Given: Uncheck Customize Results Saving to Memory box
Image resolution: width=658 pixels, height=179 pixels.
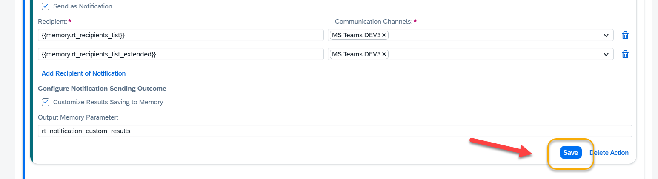Looking at the screenshot, I should [46, 102].
